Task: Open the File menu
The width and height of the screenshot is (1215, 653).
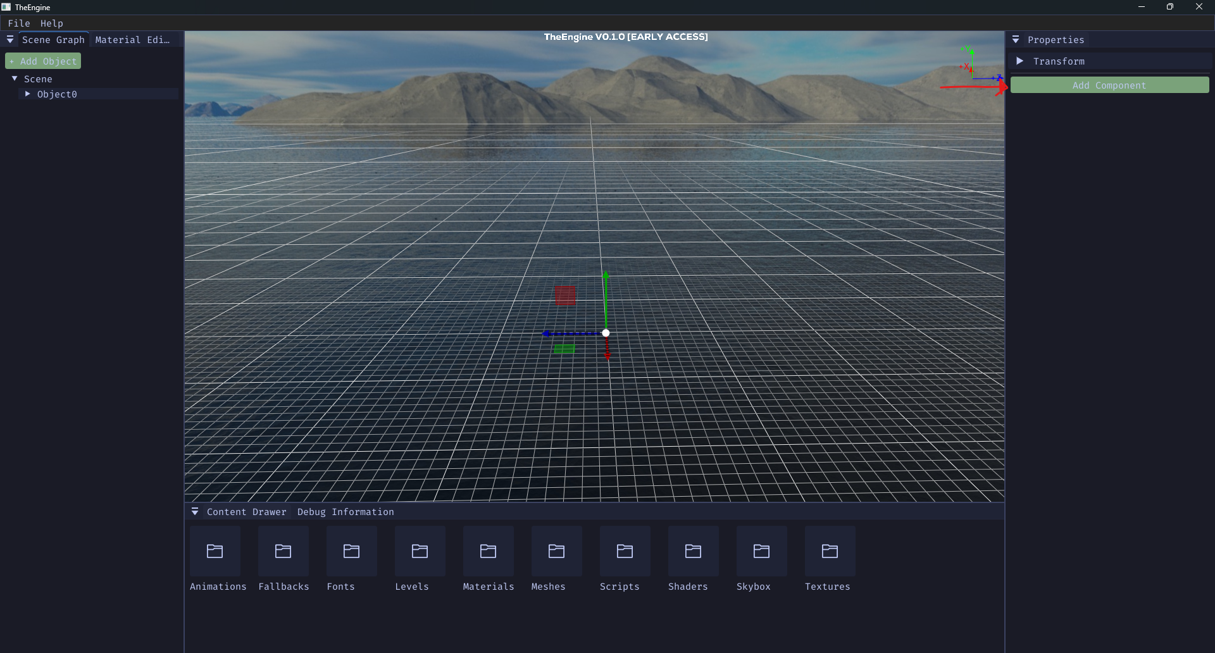Action: click(19, 23)
